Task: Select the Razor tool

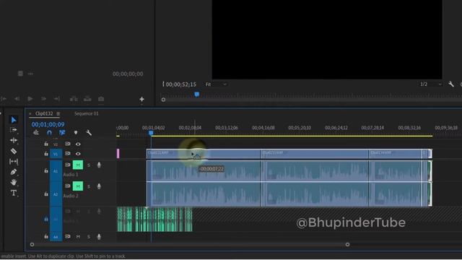Action: click(14, 151)
